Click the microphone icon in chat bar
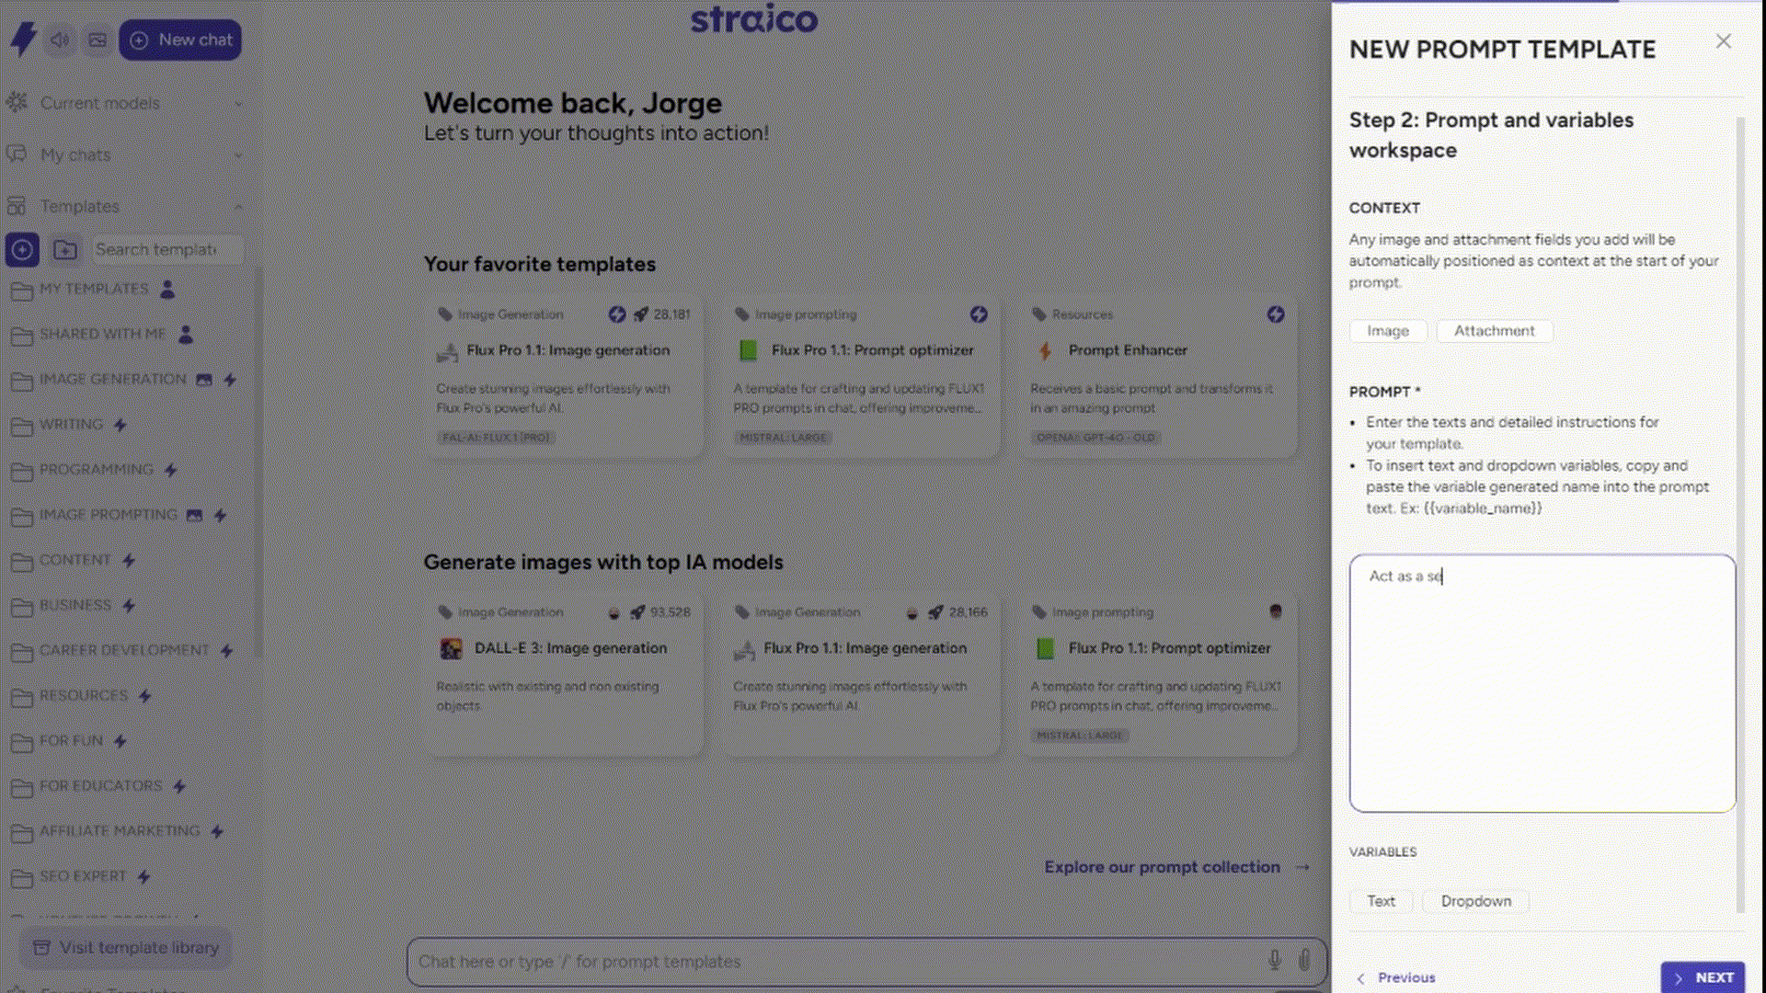1766x993 pixels. click(1275, 961)
